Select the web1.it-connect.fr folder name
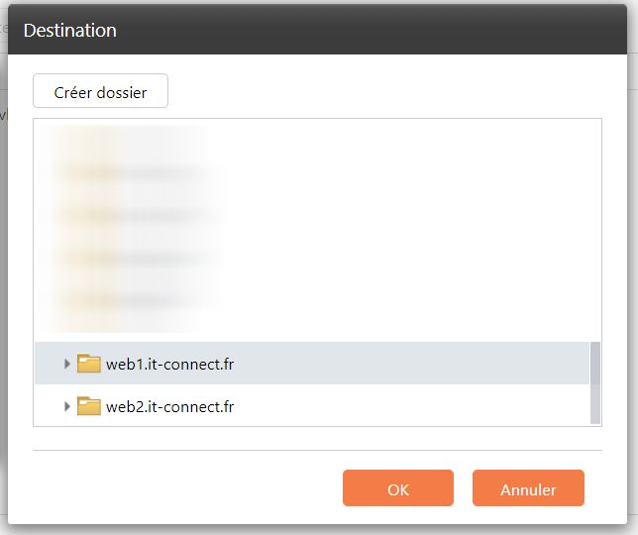Screen dimensions: 638x535 pyautogui.click(x=169, y=364)
